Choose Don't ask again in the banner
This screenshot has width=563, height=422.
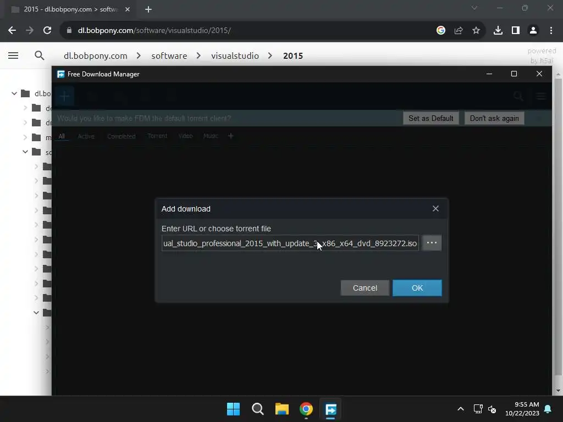pyautogui.click(x=494, y=119)
